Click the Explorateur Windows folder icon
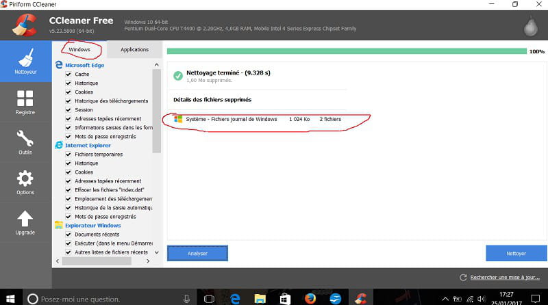This screenshot has height=305, width=548. coord(59,226)
